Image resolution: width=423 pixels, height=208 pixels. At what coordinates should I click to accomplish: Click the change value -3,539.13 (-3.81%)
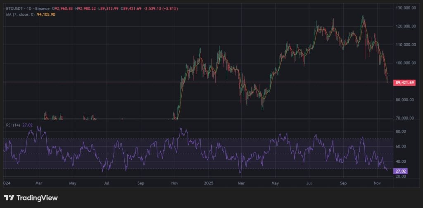point(161,9)
